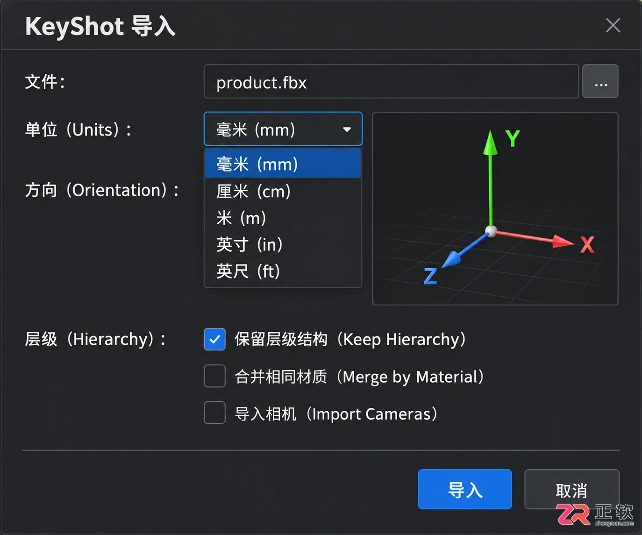
Task: Enable 合并相同材质 (Merge by Material) checkbox
Action: (x=214, y=376)
